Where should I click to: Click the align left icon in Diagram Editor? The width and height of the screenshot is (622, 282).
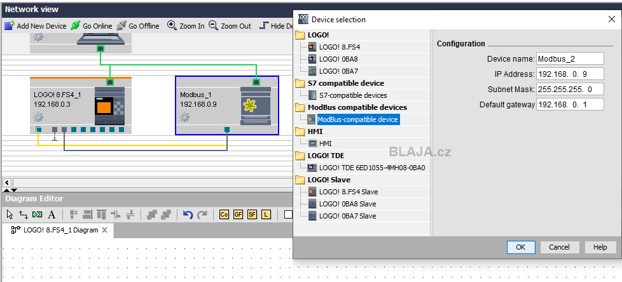(74, 215)
